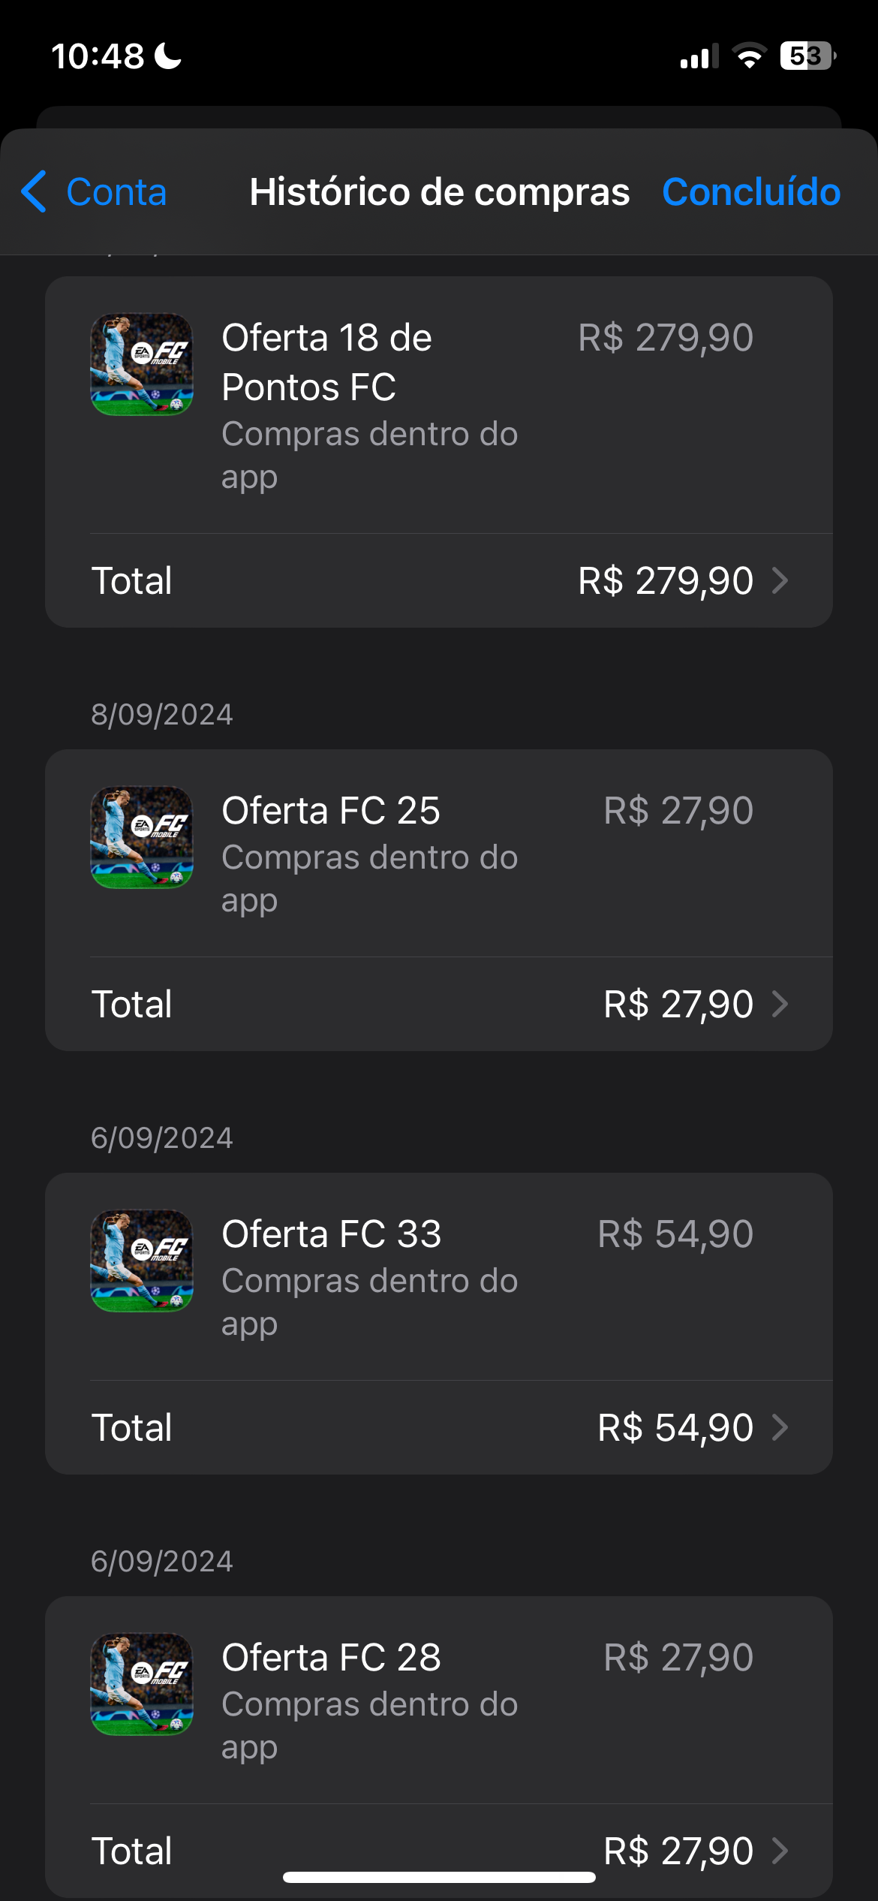Image resolution: width=878 pixels, height=1901 pixels.
Task: Select the Oferta 18 de Pontos FC title
Action: (x=326, y=362)
